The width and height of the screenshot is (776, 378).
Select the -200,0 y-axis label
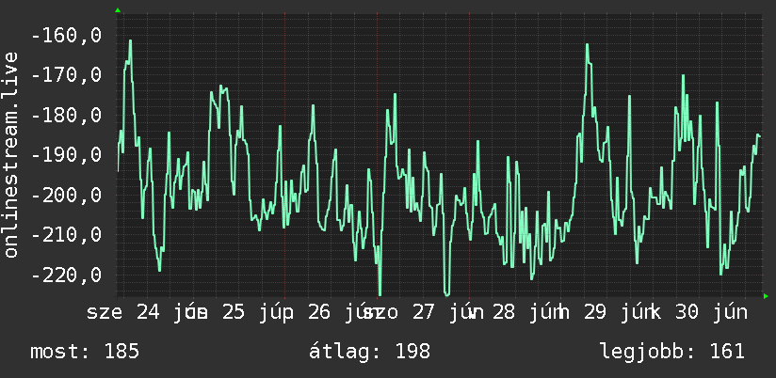coord(66,196)
